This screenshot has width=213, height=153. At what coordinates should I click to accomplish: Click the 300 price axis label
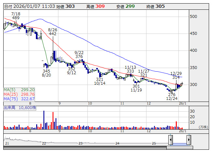(x=193, y=85)
